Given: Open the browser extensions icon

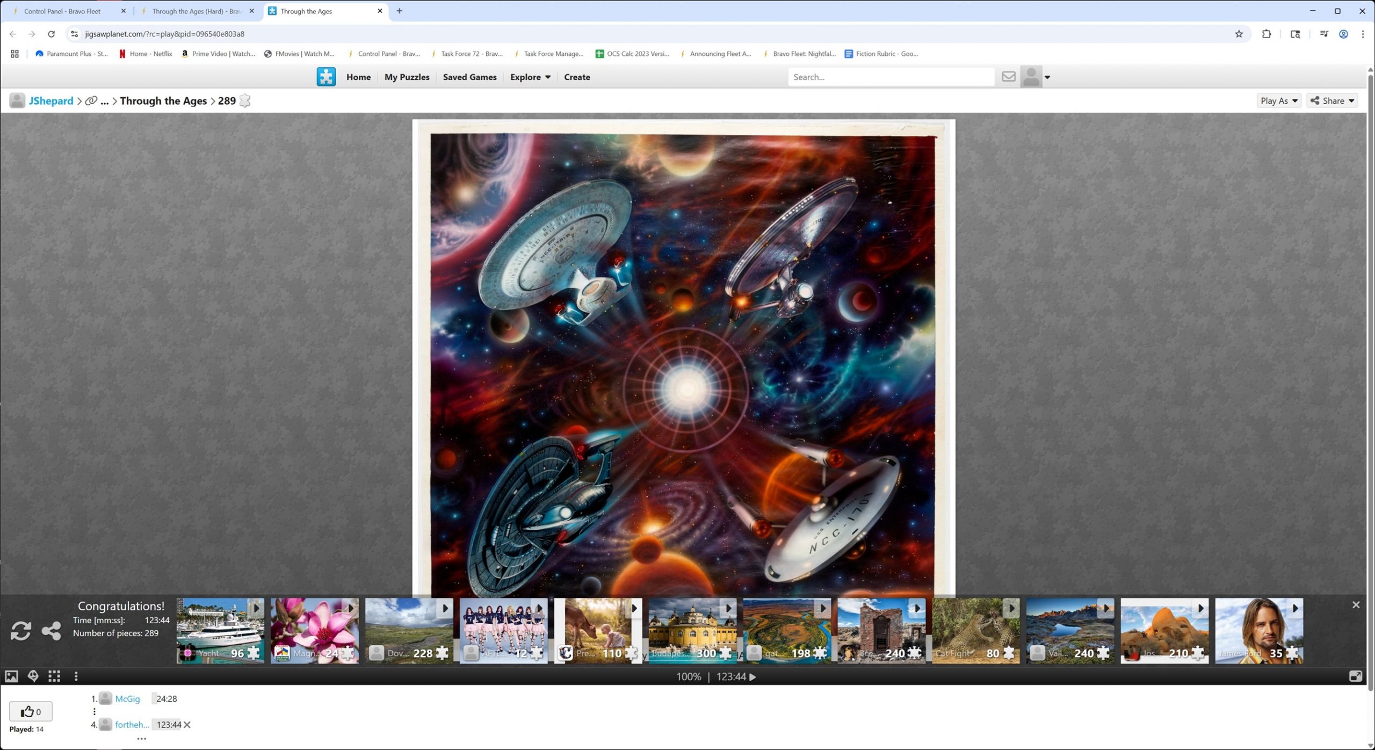Looking at the screenshot, I should coord(1266,34).
